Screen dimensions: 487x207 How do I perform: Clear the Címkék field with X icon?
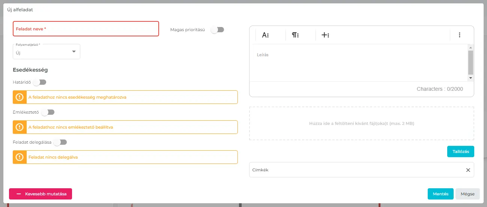coord(468,170)
